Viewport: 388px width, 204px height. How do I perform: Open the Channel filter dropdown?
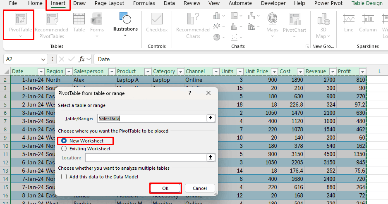click(216, 71)
